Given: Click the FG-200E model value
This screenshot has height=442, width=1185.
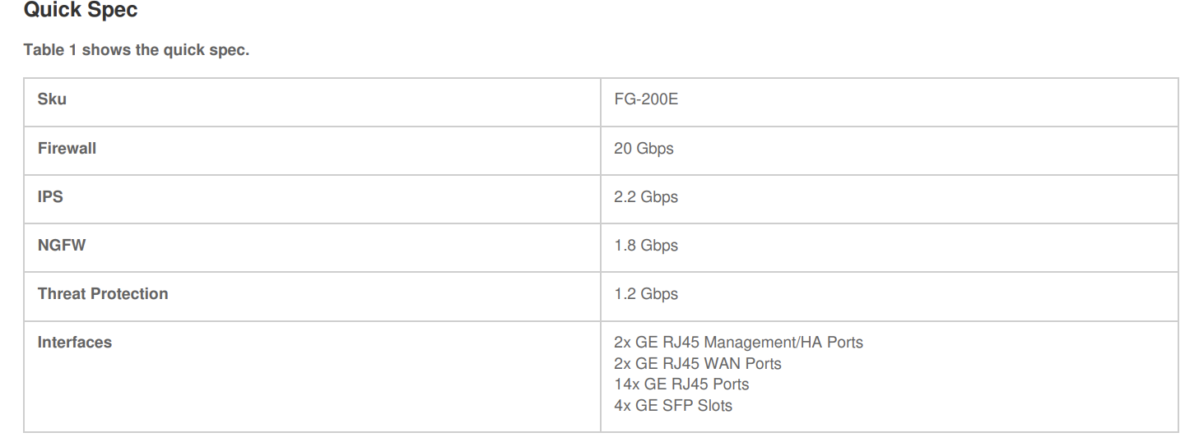Looking at the screenshot, I should 646,100.
